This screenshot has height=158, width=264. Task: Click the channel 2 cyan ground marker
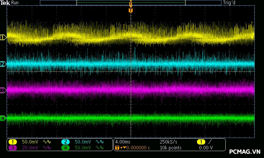3,64
